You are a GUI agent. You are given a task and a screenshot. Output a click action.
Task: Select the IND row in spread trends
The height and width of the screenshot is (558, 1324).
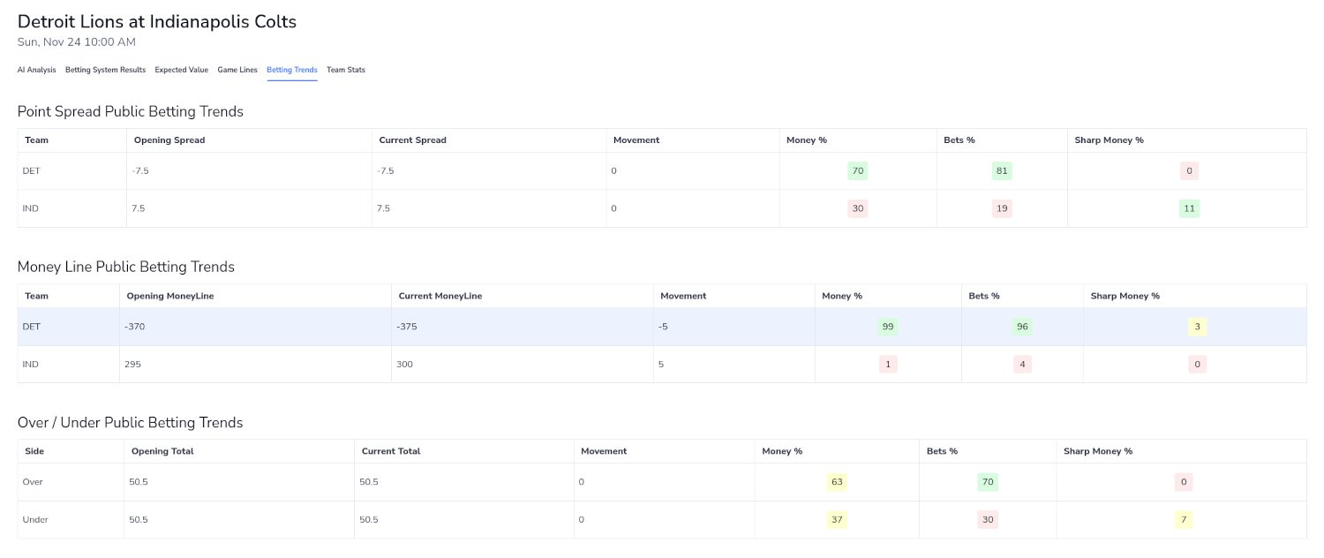click(x=353, y=207)
